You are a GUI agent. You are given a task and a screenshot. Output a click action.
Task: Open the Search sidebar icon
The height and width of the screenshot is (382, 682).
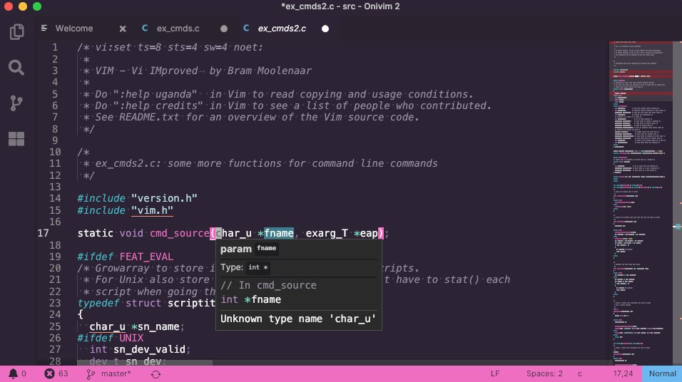pyautogui.click(x=16, y=68)
